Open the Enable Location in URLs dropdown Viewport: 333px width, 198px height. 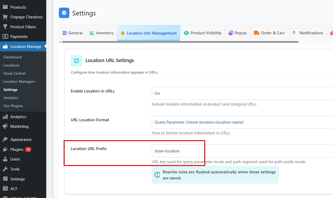tap(242, 93)
